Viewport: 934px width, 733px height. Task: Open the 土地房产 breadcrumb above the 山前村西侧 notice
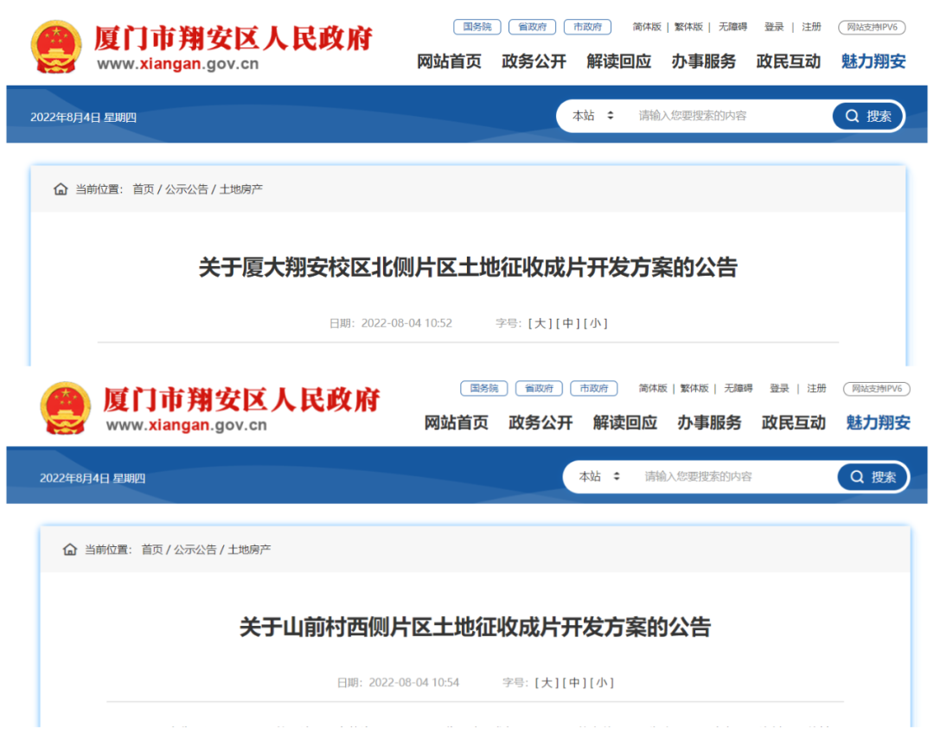249,550
